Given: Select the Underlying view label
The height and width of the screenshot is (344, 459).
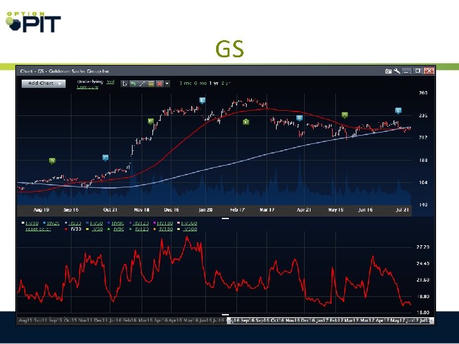Looking at the screenshot, I should click(x=90, y=82).
